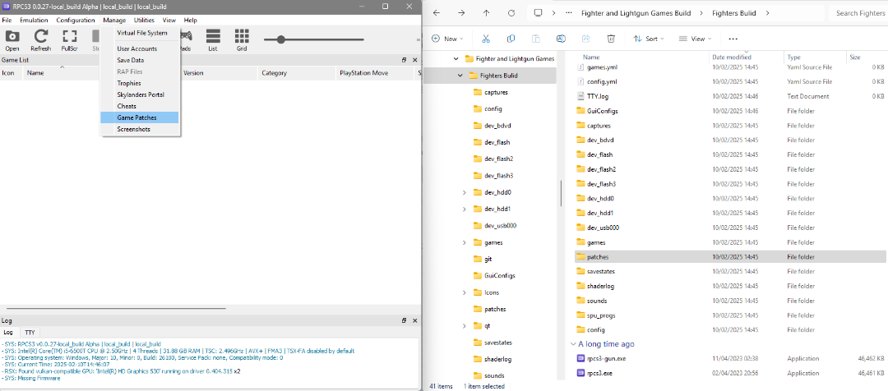Select the rpcs3-gun.exe file
888x391 pixels.
(607, 359)
